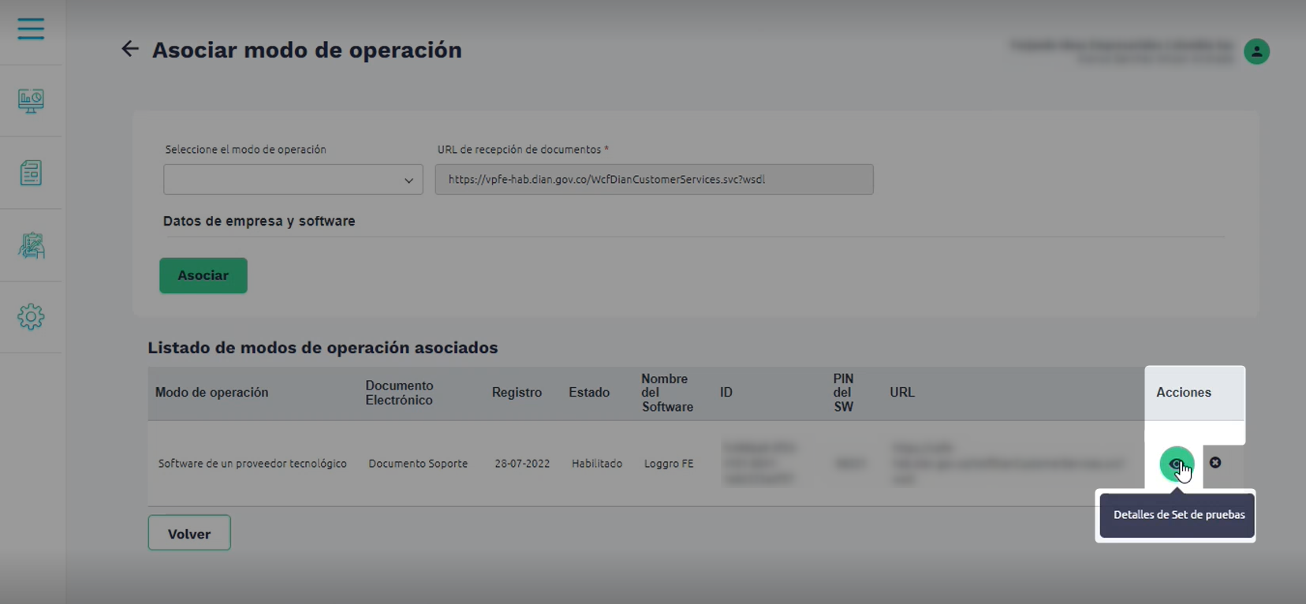Click the 'Detalles de Set de pruebas' tooltip
The width and height of the screenshot is (1306, 604).
[x=1178, y=515]
